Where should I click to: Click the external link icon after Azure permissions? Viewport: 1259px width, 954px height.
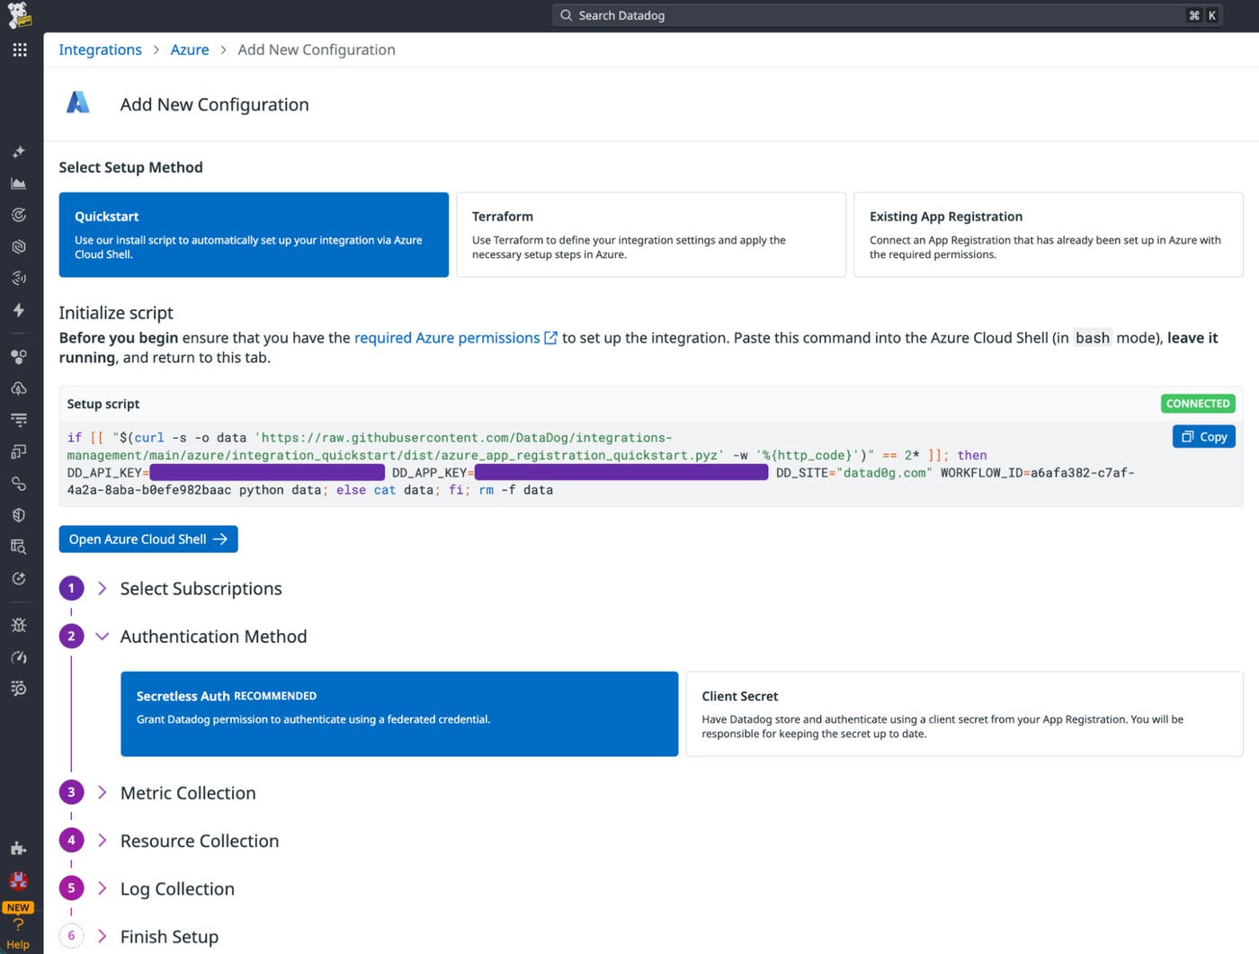pyautogui.click(x=551, y=338)
